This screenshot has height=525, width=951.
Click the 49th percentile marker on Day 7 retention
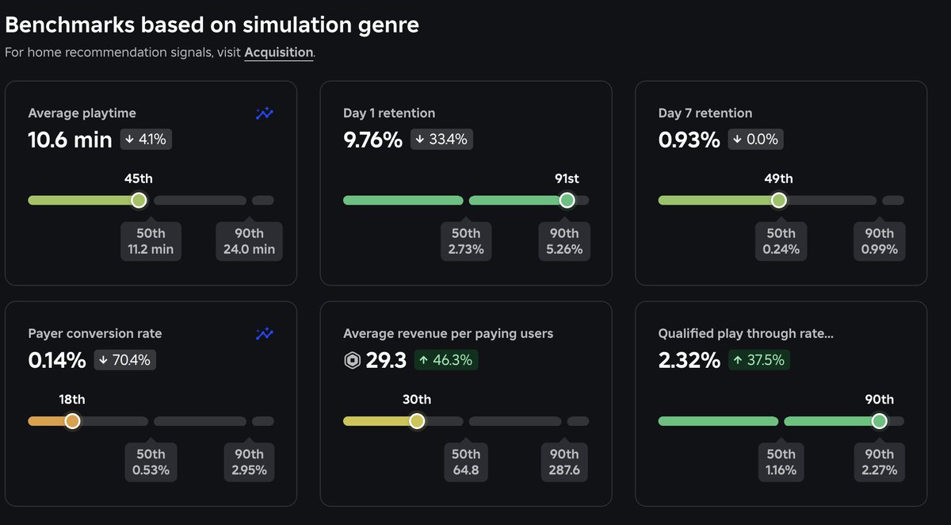pyautogui.click(x=779, y=201)
